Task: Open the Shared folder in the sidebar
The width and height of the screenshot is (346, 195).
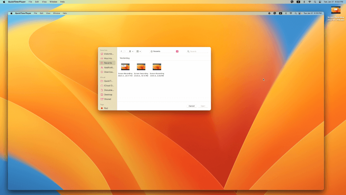Action: [107, 99]
